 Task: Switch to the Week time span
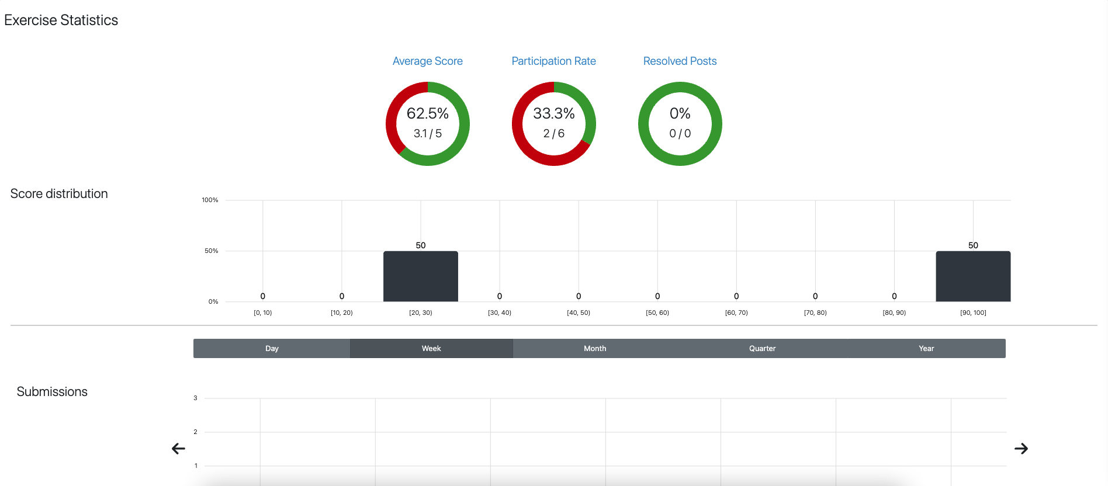point(431,349)
